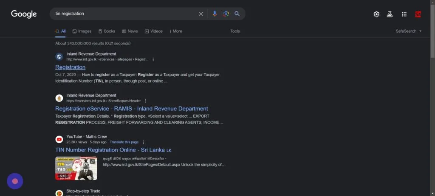Screen dimensions: 435x196
Task: Click the Step-by-step Trade favicon
Action: click(59, 193)
